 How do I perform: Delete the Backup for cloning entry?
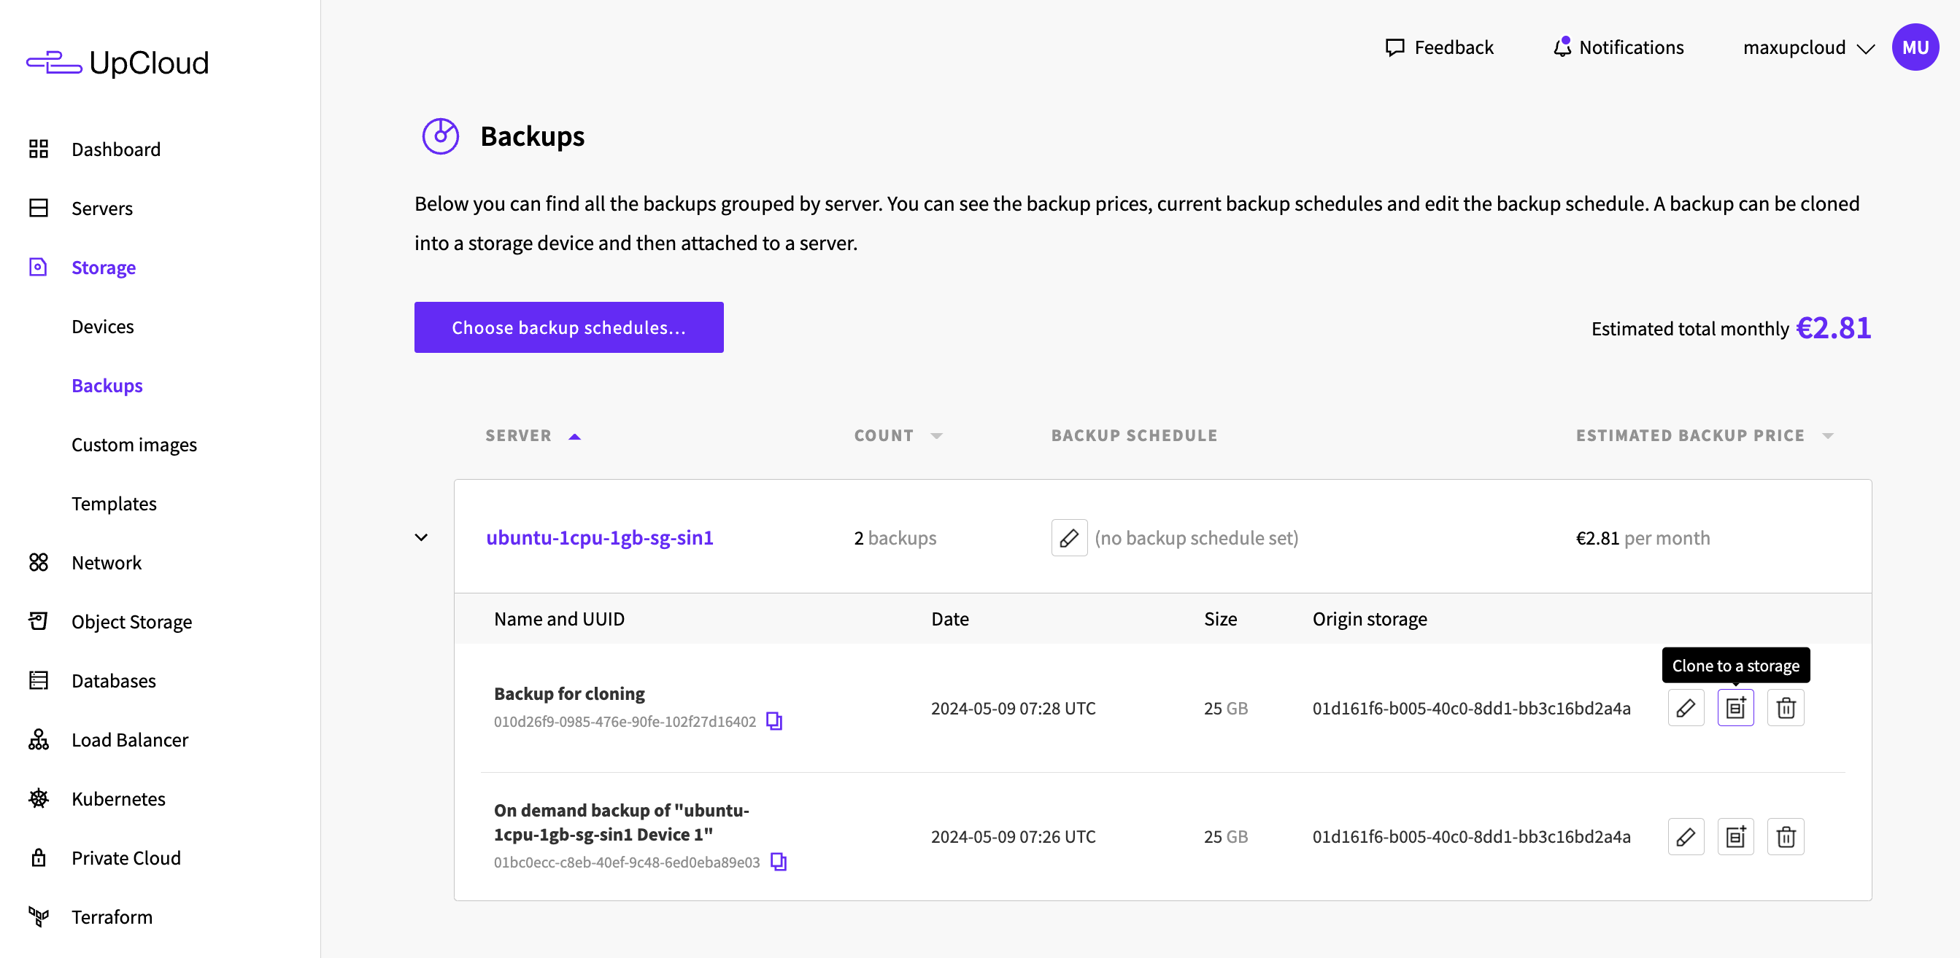[x=1786, y=708]
